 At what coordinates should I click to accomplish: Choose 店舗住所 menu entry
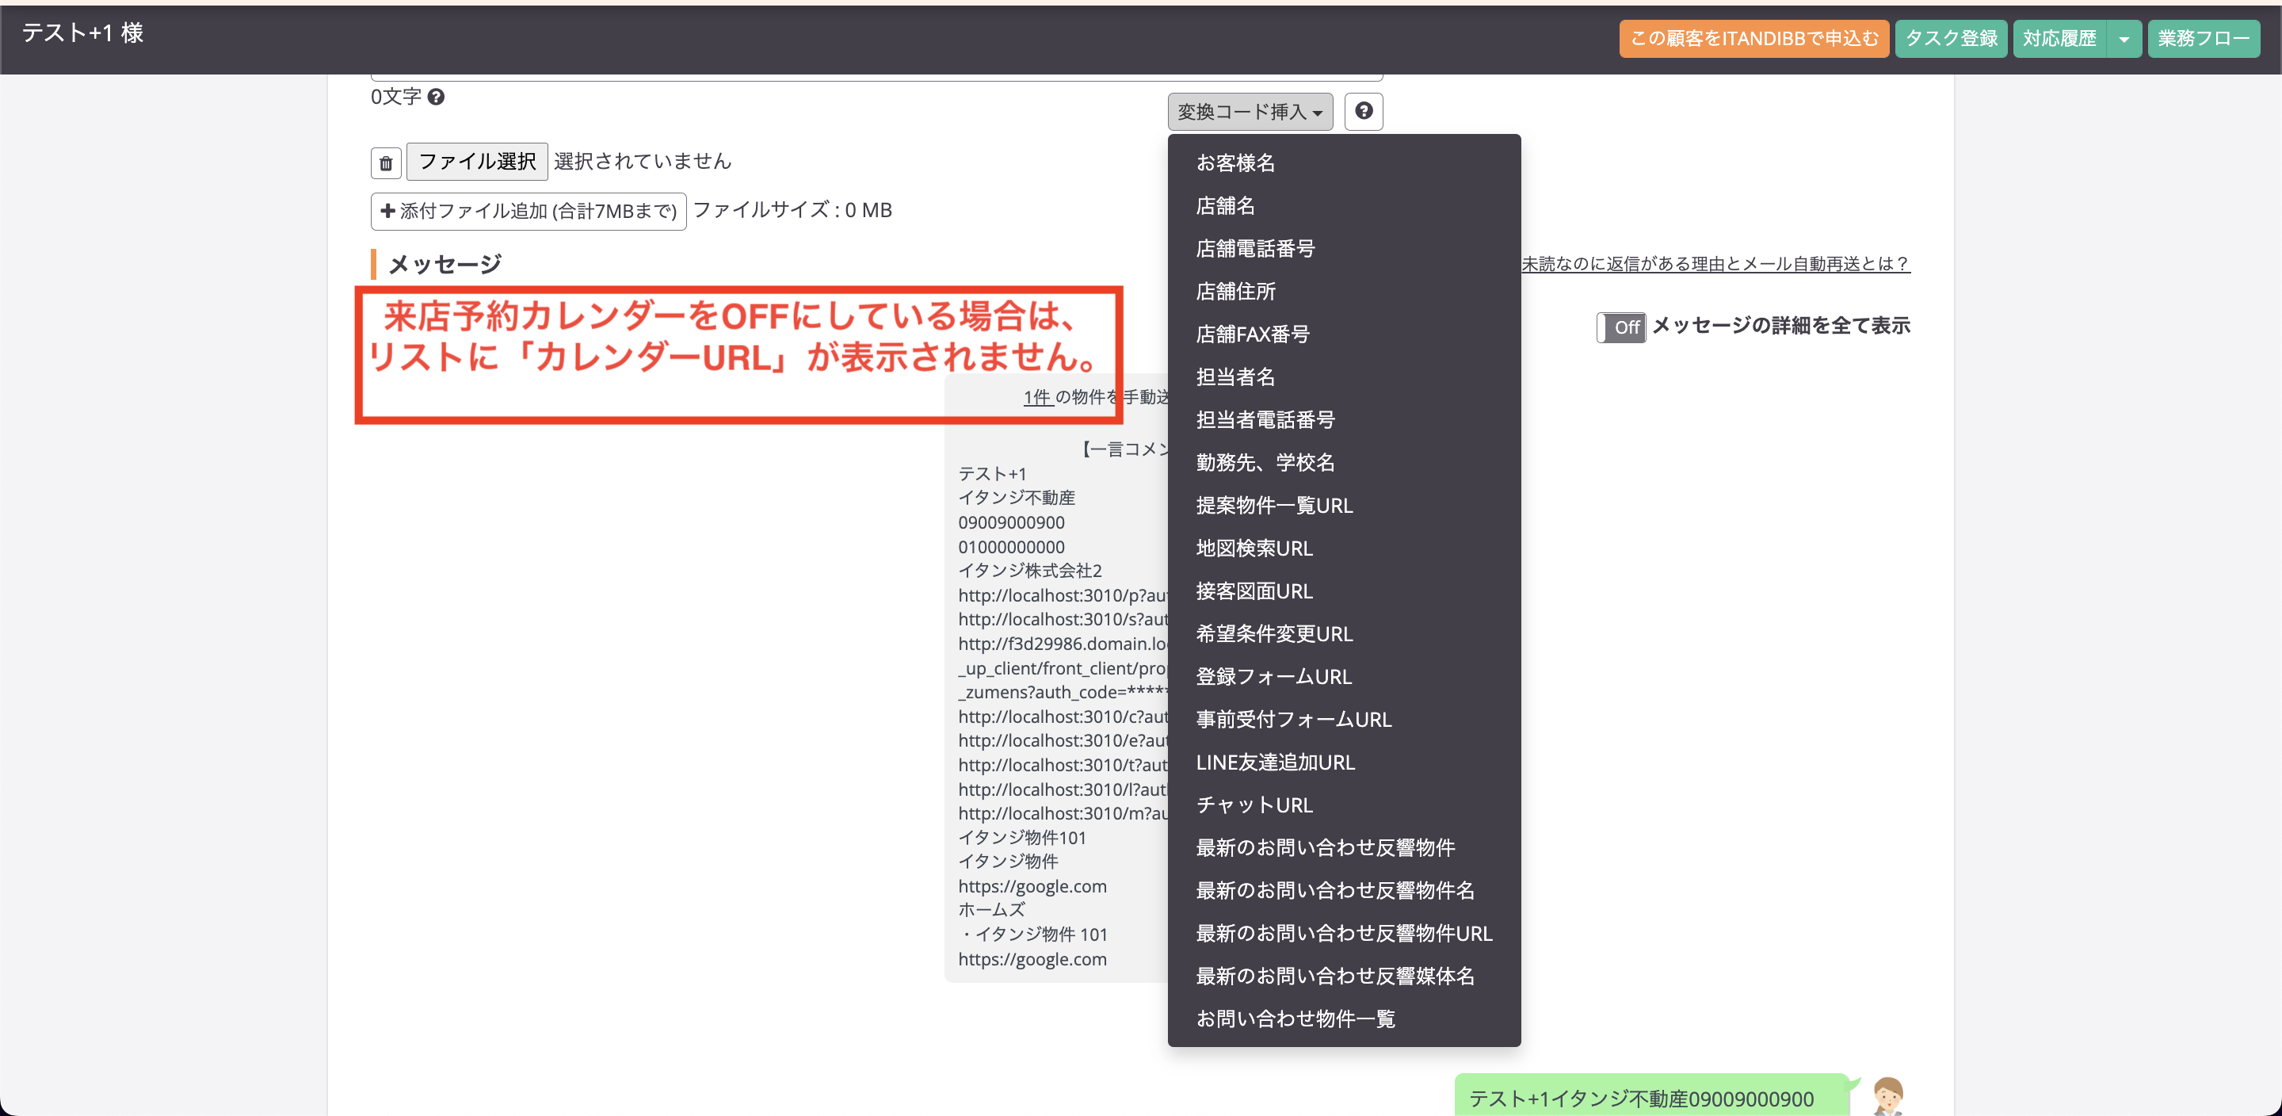pos(1344,292)
